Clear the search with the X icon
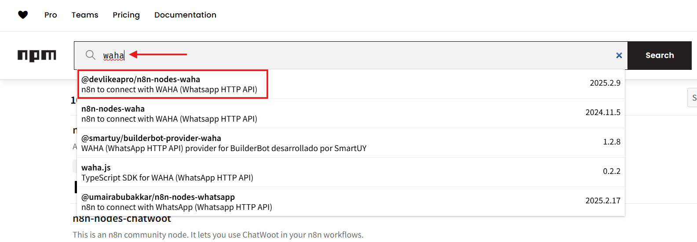 pos(619,55)
